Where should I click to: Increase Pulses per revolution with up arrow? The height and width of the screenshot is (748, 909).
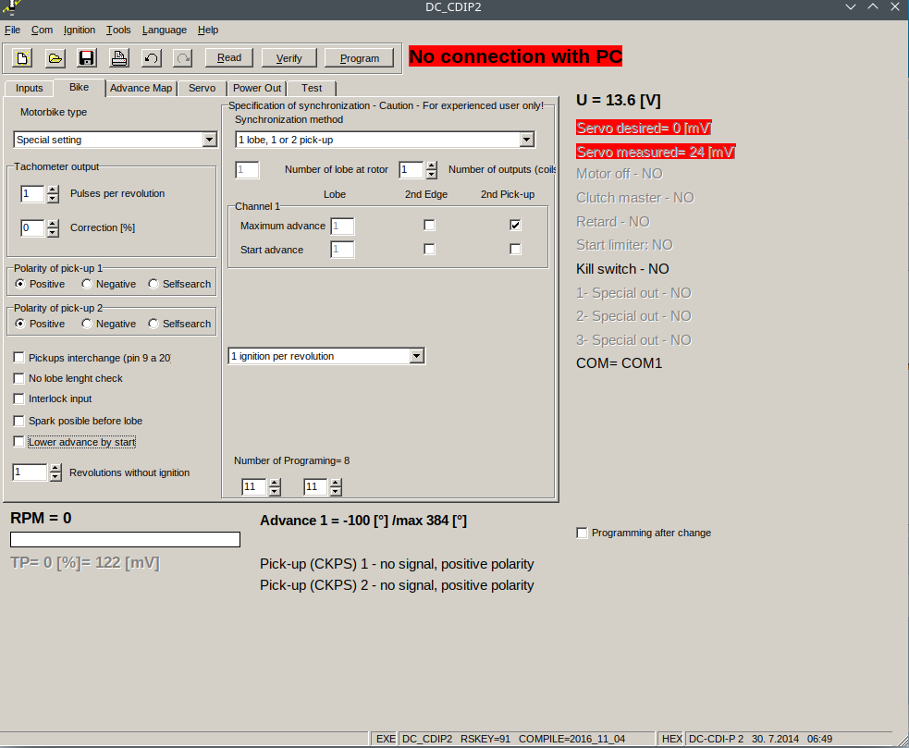coord(53,190)
